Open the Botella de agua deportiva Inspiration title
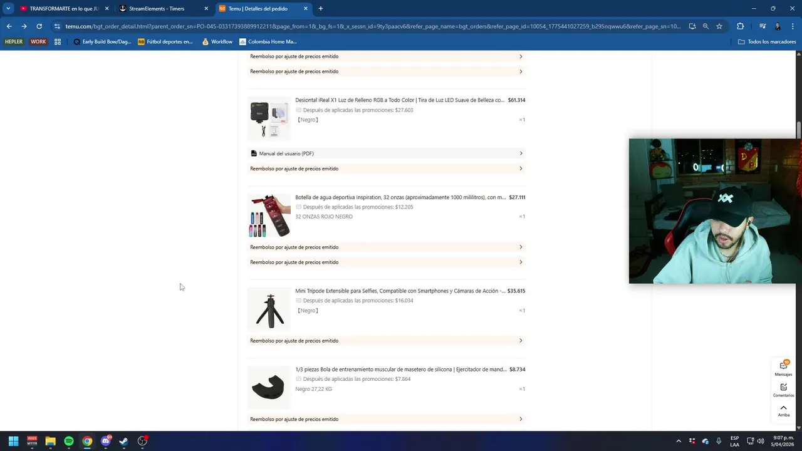The image size is (802, 451). pos(400,197)
